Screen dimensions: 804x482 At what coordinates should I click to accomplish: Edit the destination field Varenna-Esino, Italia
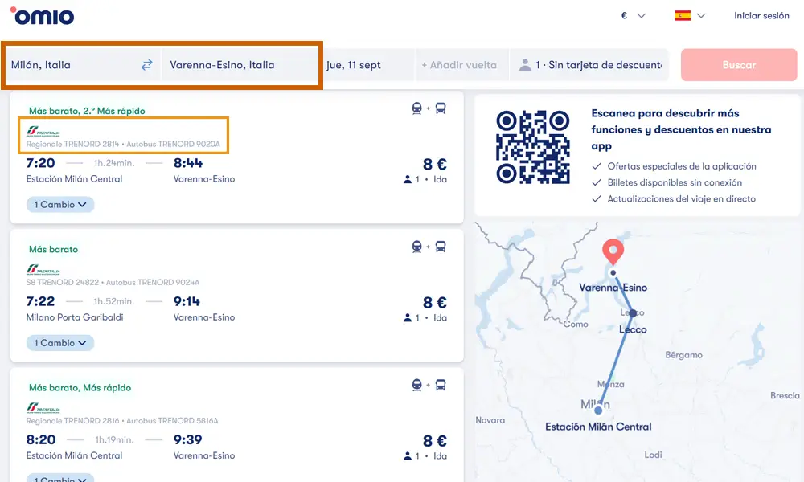(240, 65)
